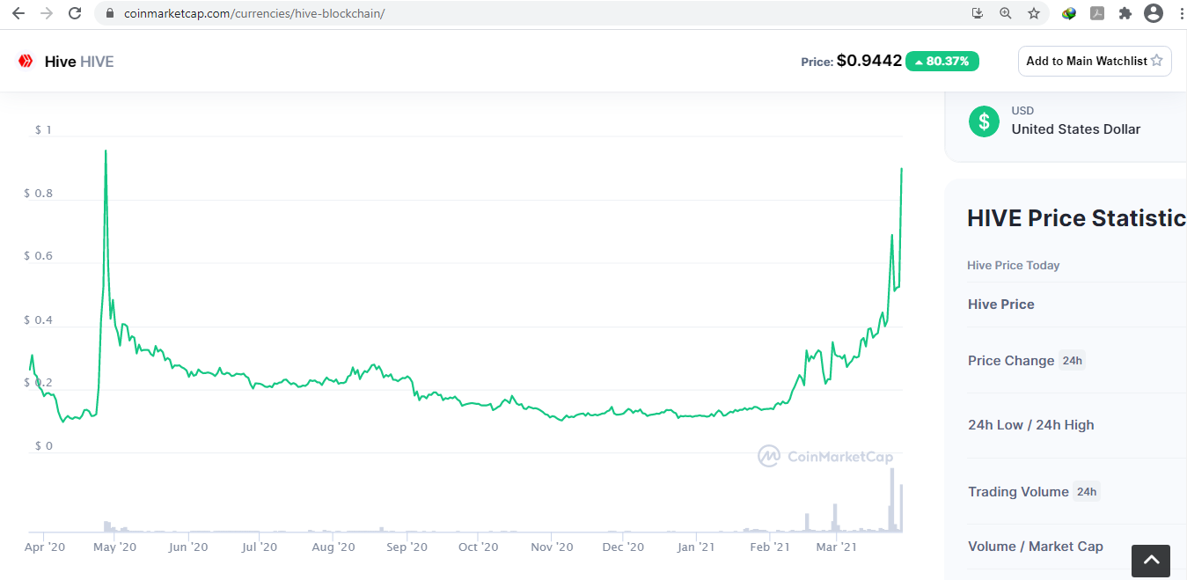This screenshot has width=1187, height=580.
Task: Open the green globe browser extension
Action: [x=1069, y=13]
